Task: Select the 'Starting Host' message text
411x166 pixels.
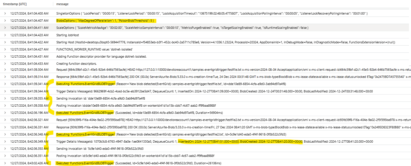Action: coord(226,42)
